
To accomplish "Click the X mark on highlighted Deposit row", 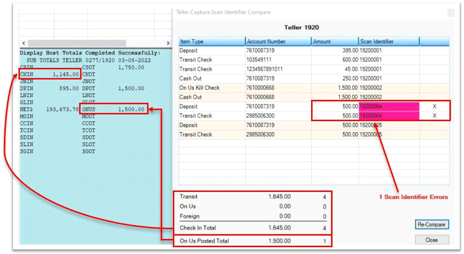I will 434,106.
